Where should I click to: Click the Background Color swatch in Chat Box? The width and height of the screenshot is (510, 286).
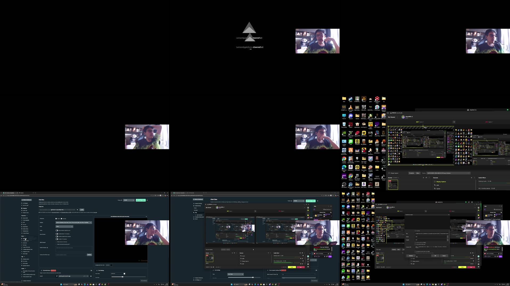[x=111, y=265]
